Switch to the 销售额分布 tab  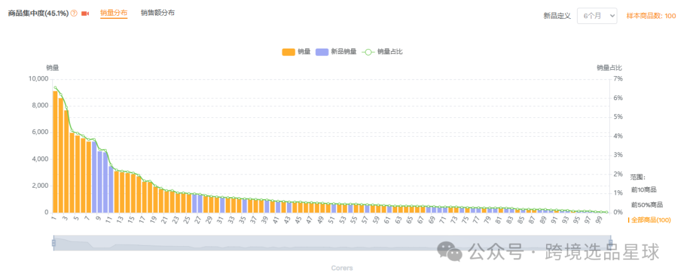tap(158, 13)
